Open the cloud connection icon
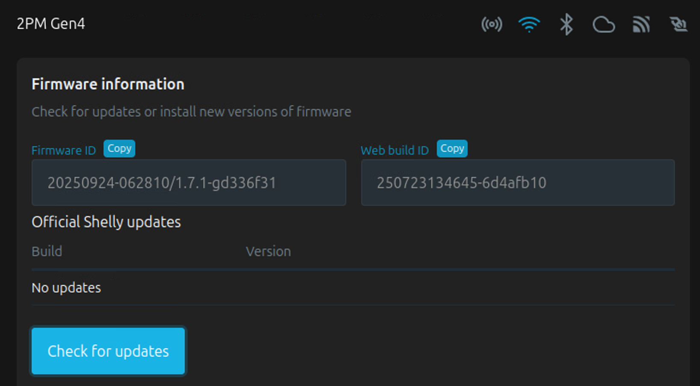This screenshot has height=386, width=700. (603, 25)
